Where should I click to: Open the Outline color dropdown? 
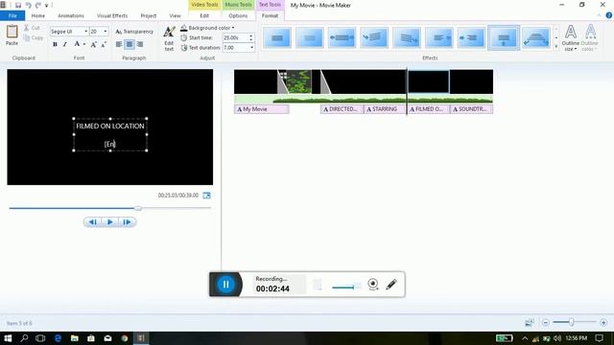pos(590,38)
